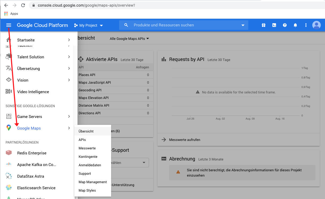Screen dimensions: 325x199
Task: Click the Startseite home icon
Action: 8,40
